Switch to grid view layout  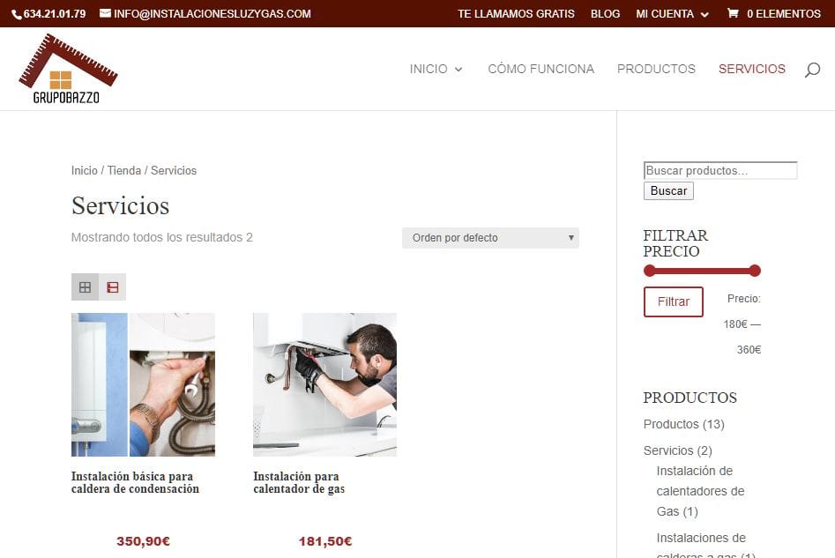(85, 287)
